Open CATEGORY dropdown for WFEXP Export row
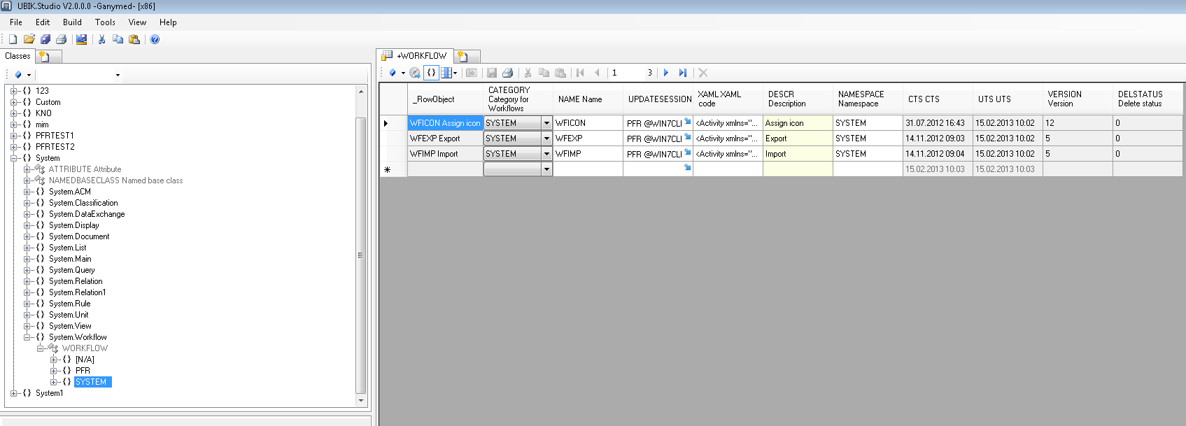Image resolution: width=1186 pixels, height=426 pixels. (x=546, y=139)
